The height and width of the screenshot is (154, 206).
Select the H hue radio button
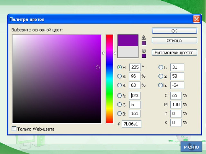119,67
